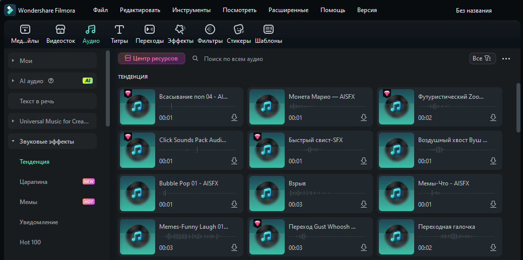Open the Шаблоны templates tab

tap(269, 34)
